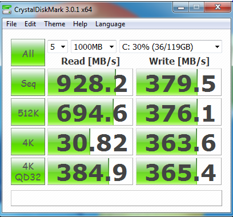Start the 4K random test
Screen dimensions: 233x217
(28, 142)
